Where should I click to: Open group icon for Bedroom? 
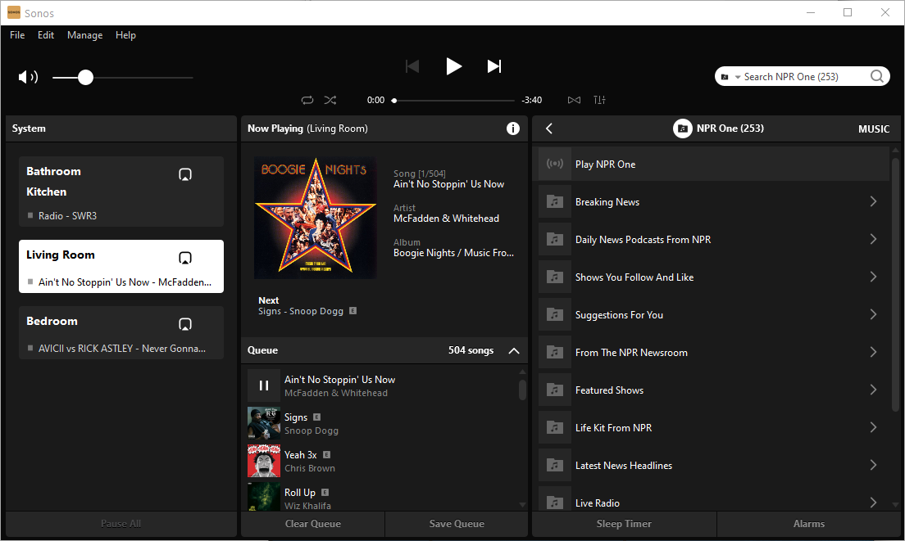[184, 324]
